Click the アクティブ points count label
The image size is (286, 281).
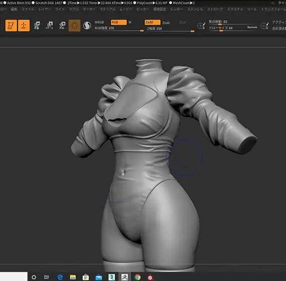[279, 22]
